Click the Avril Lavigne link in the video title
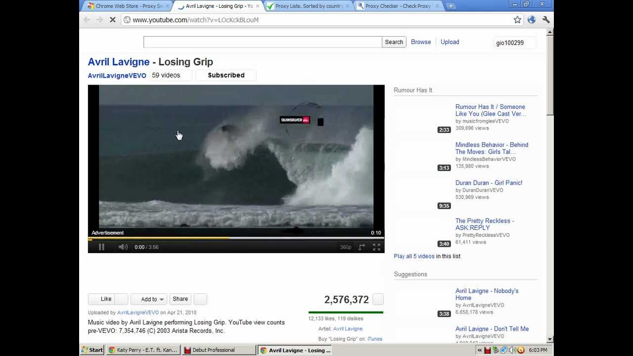633x356 pixels. click(x=119, y=62)
